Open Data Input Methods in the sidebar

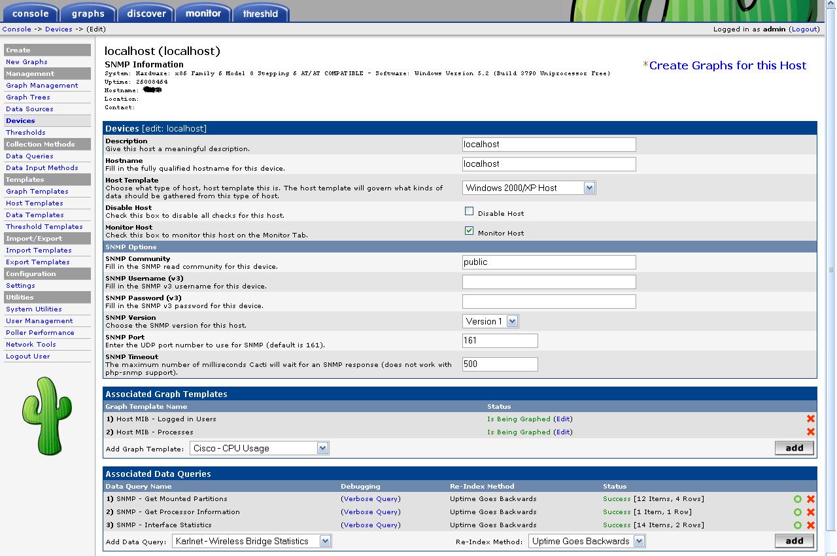(42, 168)
